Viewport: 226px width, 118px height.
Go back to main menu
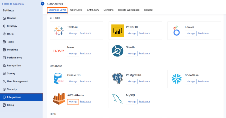pyautogui.click(x=13, y=4)
